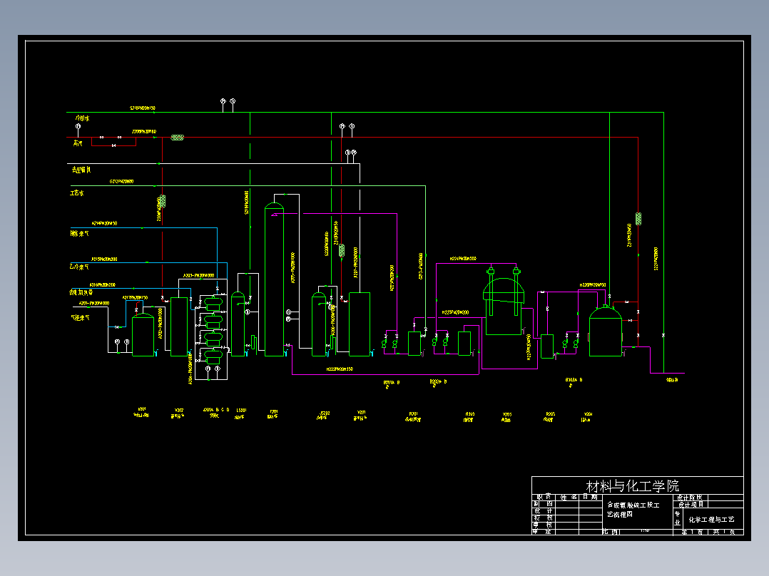Image resolution: width=769 pixels, height=576 pixels.
Task: Click the bottom unit of the four stacked blowers
Action: [213, 356]
